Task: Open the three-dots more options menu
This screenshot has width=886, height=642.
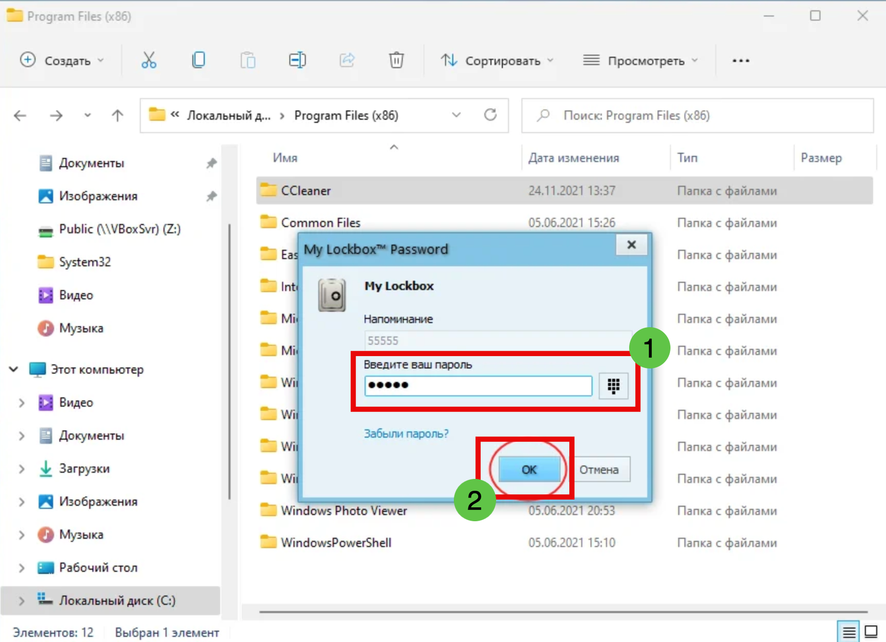Action: click(x=740, y=60)
